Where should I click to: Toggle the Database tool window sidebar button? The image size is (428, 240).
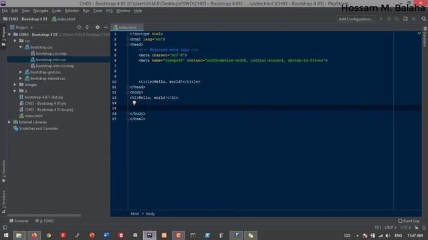coord(425,37)
